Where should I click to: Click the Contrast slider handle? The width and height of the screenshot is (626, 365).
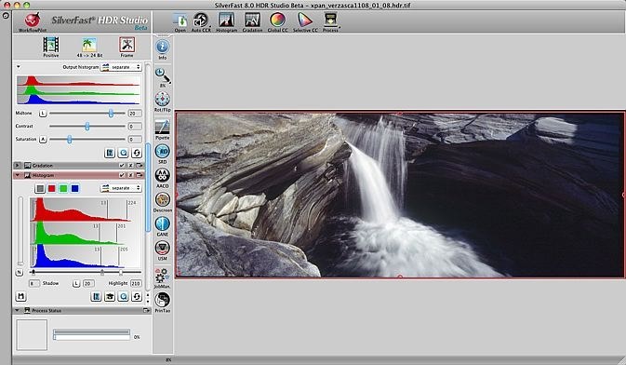(87, 127)
